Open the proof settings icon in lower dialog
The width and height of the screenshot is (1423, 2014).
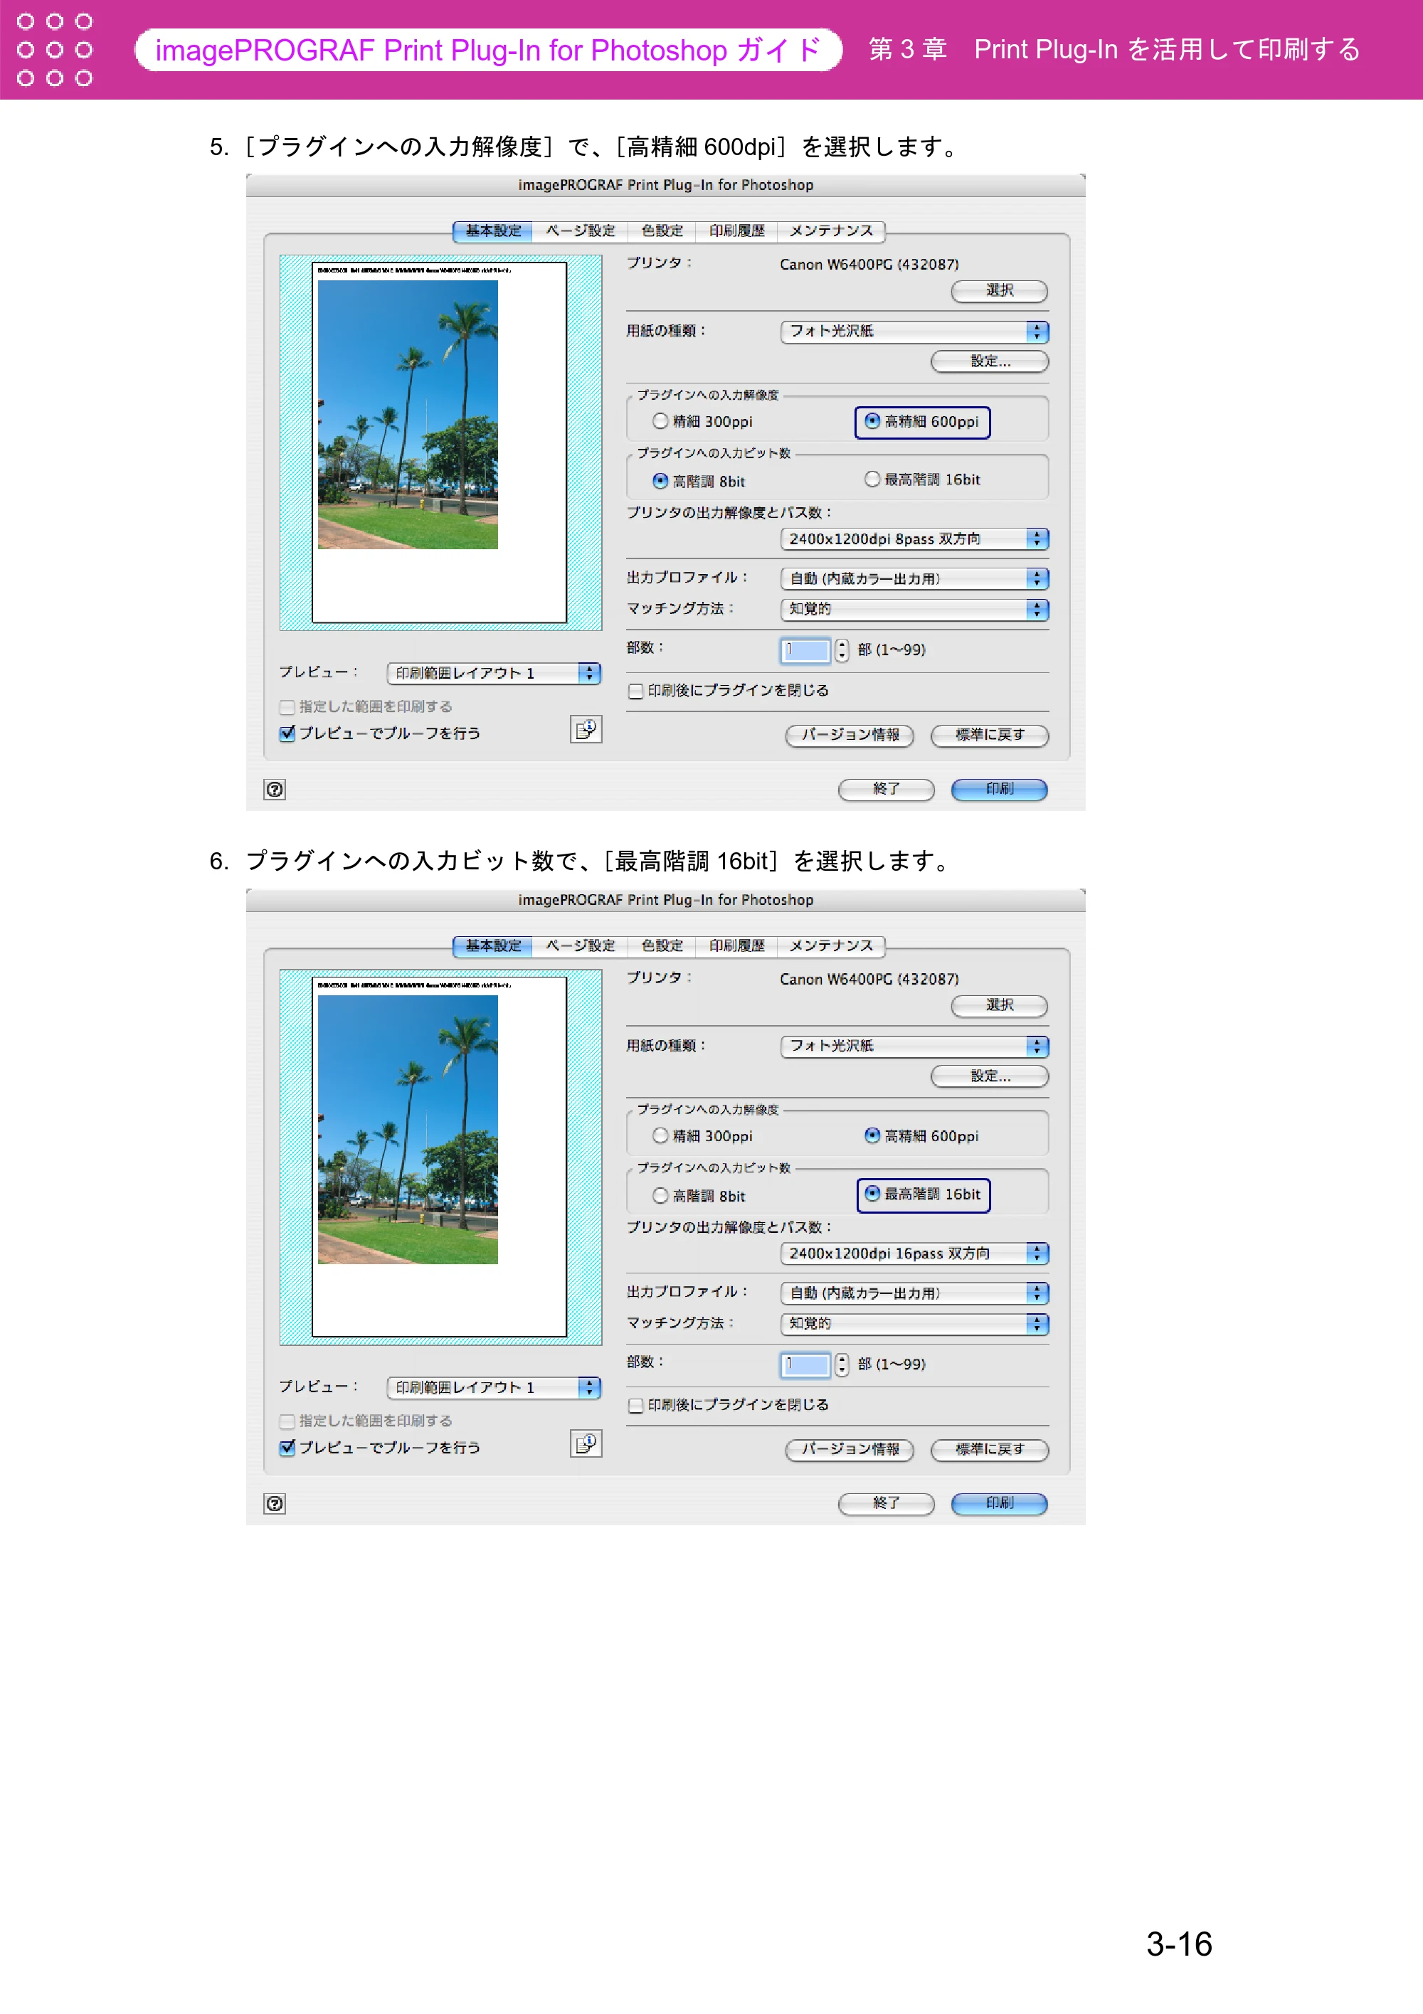[x=586, y=1444]
